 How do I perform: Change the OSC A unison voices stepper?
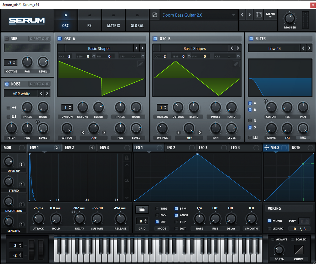(x=67, y=107)
